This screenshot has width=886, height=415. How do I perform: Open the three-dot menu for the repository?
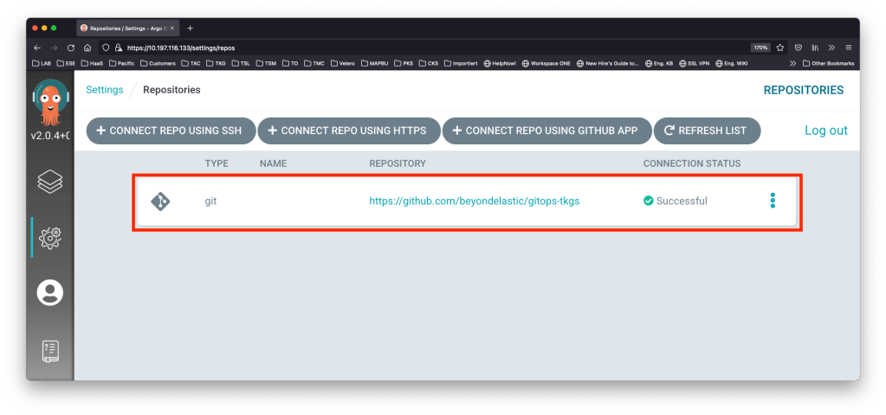coord(773,201)
